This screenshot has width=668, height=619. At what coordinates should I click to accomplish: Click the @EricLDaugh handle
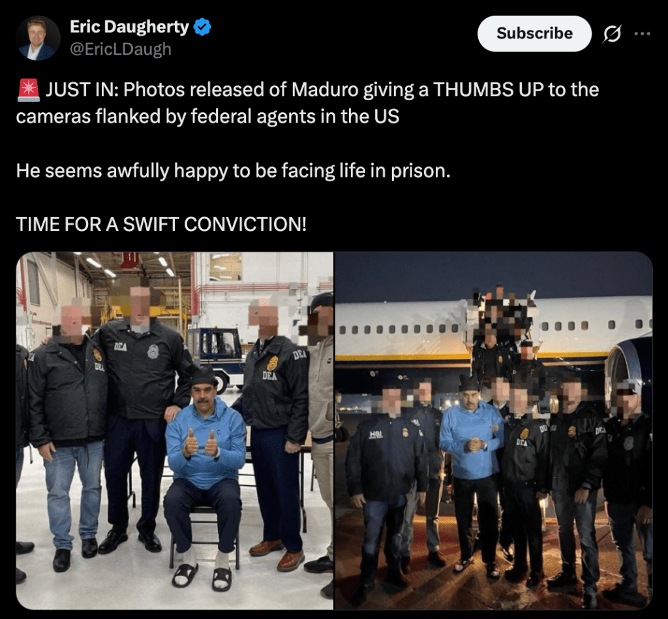coord(120,50)
